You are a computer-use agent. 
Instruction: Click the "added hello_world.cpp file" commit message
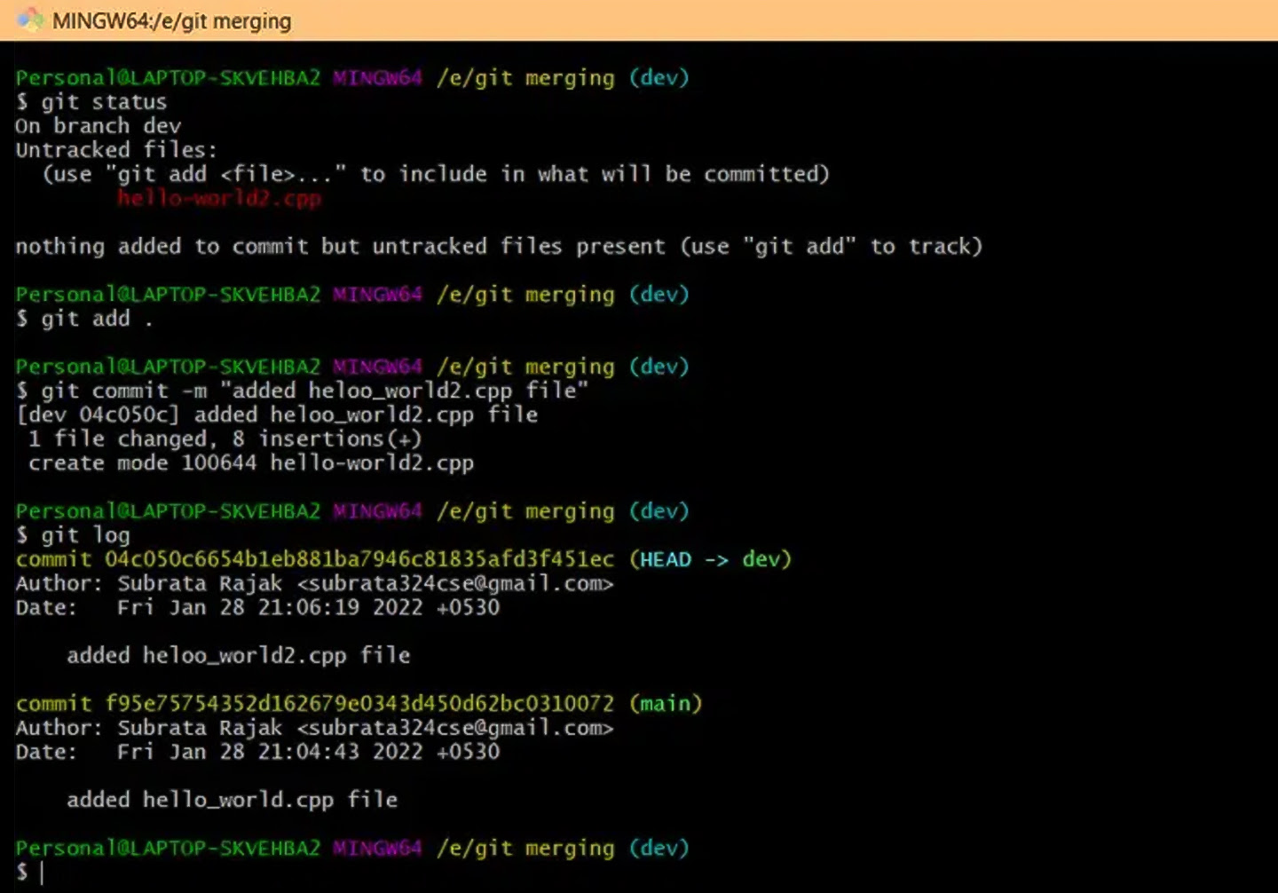pyautogui.click(x=232, y=800)
